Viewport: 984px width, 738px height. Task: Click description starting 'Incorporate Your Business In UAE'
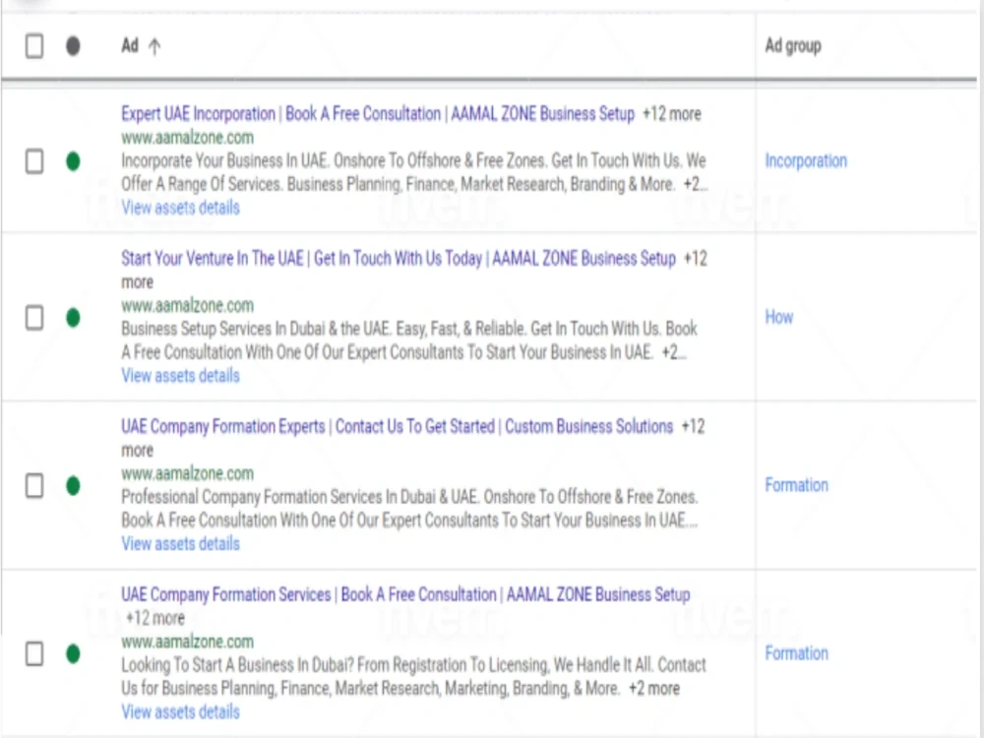[414, 172]
